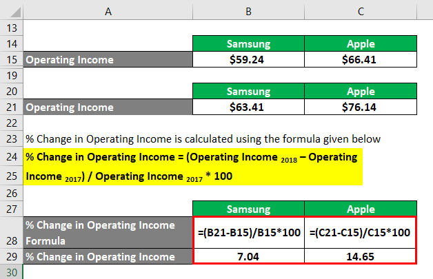Click the '% Change in Operating Income is calculated' text

203,138
